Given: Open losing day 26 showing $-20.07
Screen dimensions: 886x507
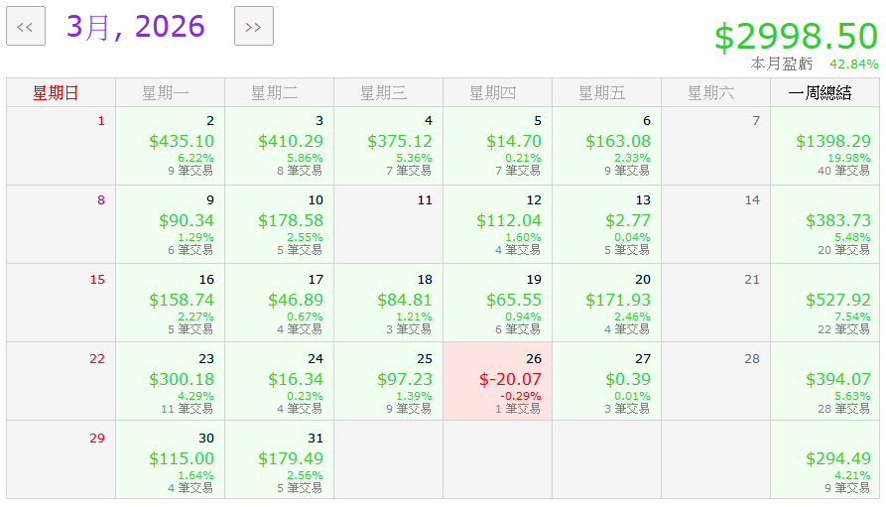Looking at the screenshot, I should tap(497, 381).
